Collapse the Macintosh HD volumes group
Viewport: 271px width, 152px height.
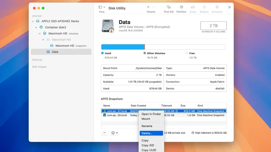pos(40,34)
